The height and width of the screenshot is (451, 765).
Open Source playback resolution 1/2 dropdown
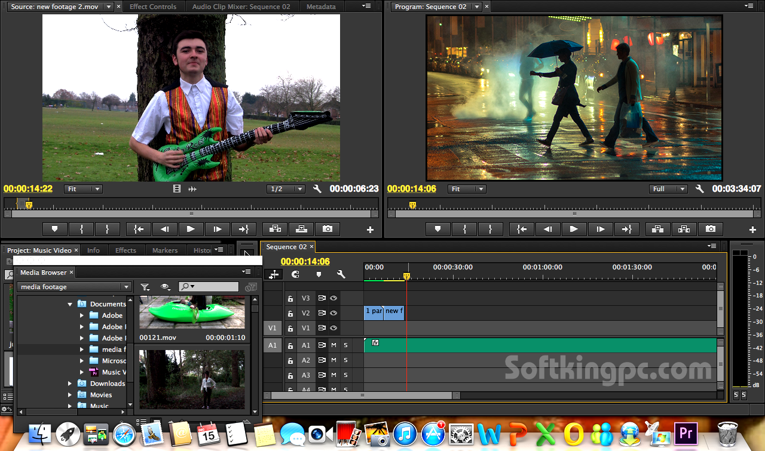tap(286, 189)
